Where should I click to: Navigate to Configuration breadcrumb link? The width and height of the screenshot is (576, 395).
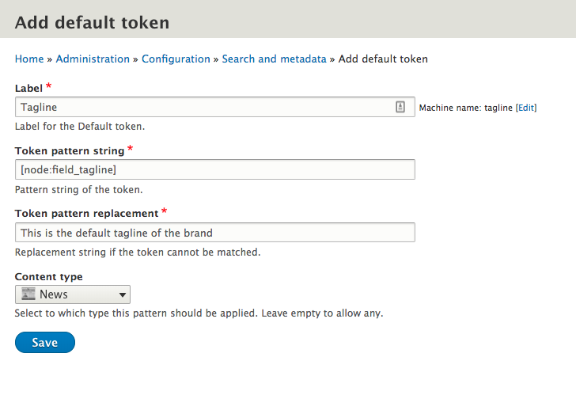point(176,59)
